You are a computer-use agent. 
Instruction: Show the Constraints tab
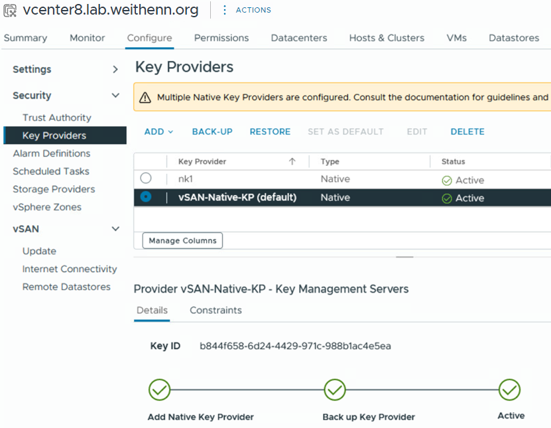(215, 310)
